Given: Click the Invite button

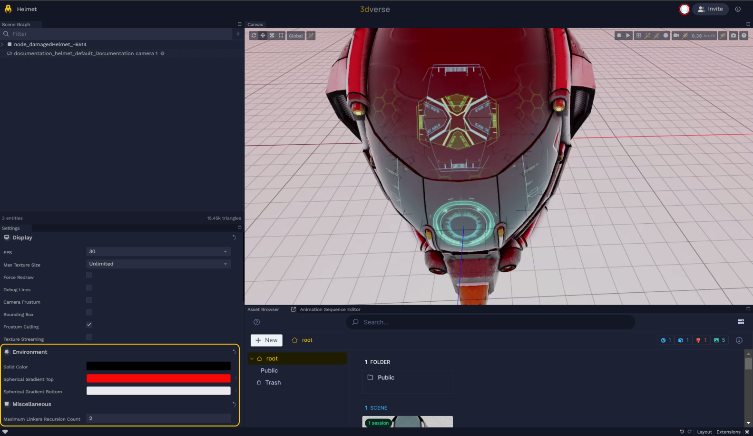Looking at the screenshot, I should click(710, 9).
